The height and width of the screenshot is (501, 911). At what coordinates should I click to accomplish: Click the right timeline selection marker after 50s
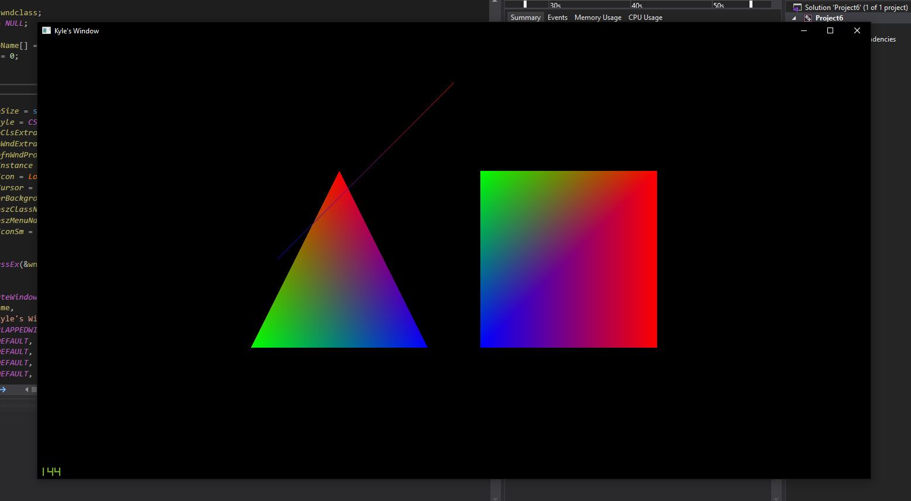(x=751, y=4)
